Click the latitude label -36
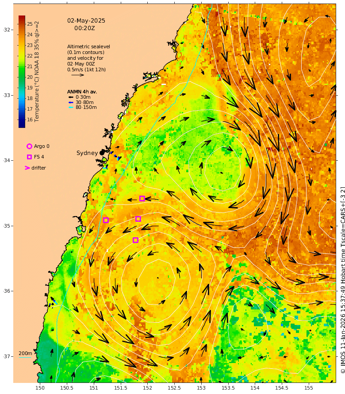This screenshot has height=394, width=345. click(x=7, y=291)
